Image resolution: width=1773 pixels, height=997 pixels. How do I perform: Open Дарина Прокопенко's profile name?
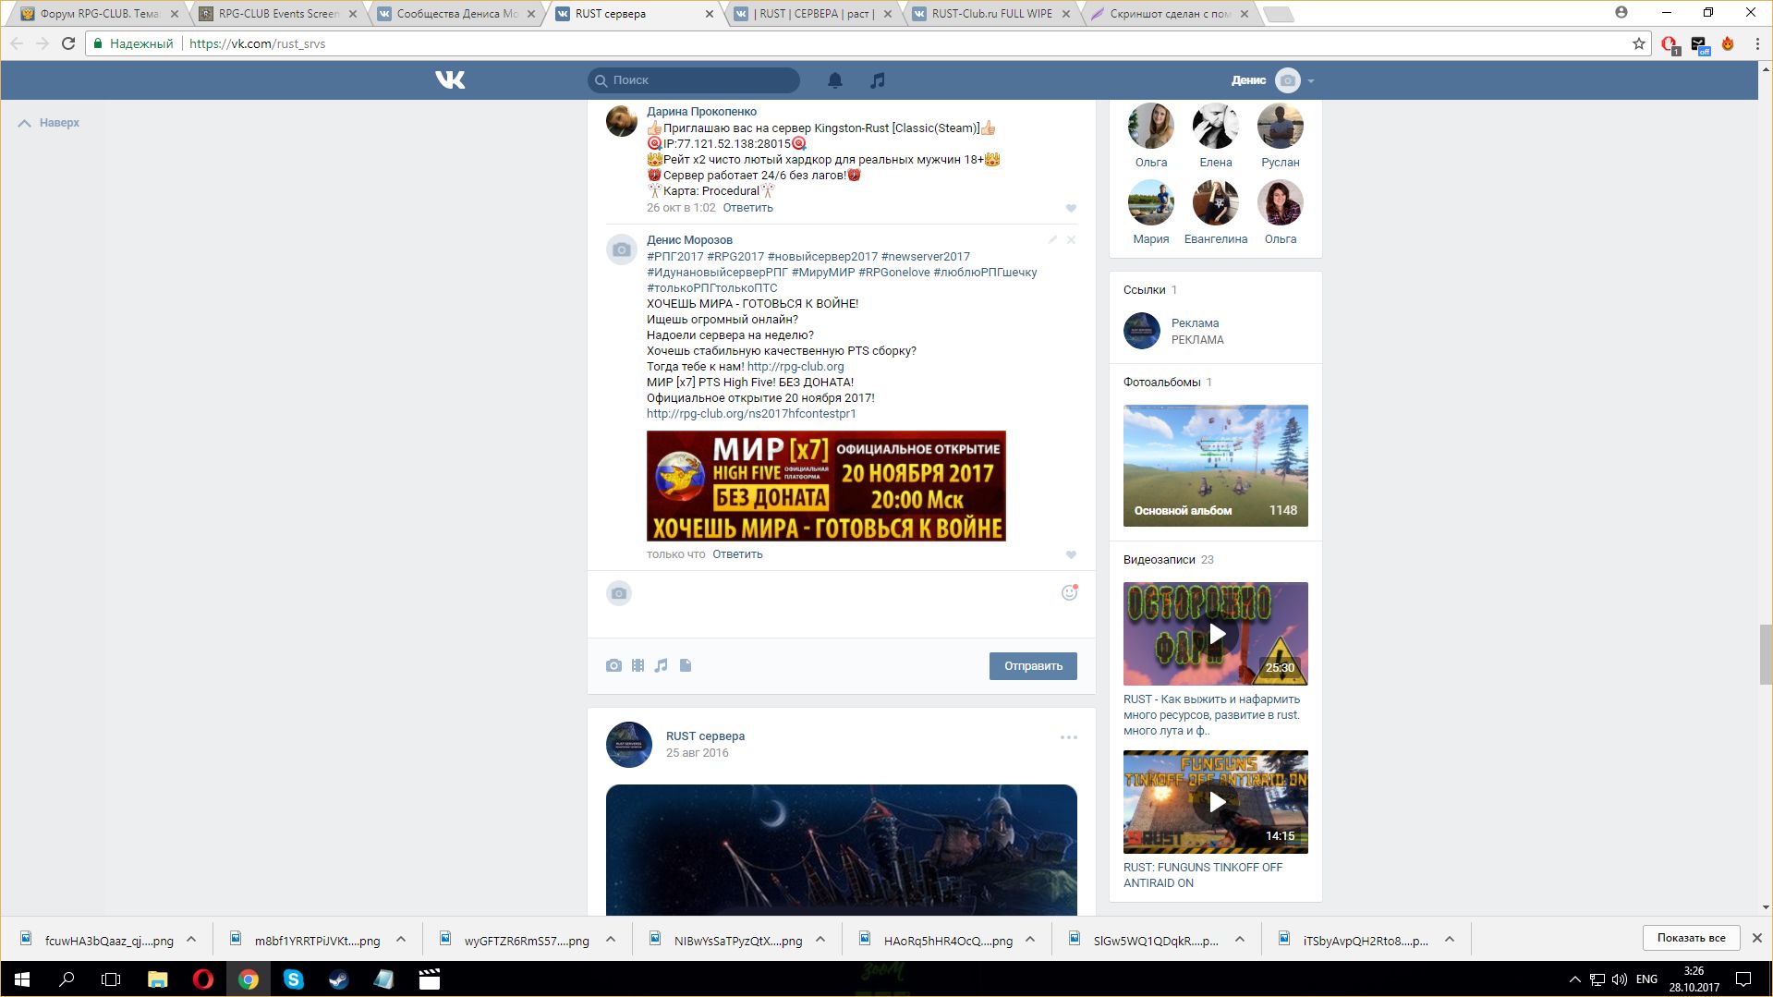click(701, 112)
